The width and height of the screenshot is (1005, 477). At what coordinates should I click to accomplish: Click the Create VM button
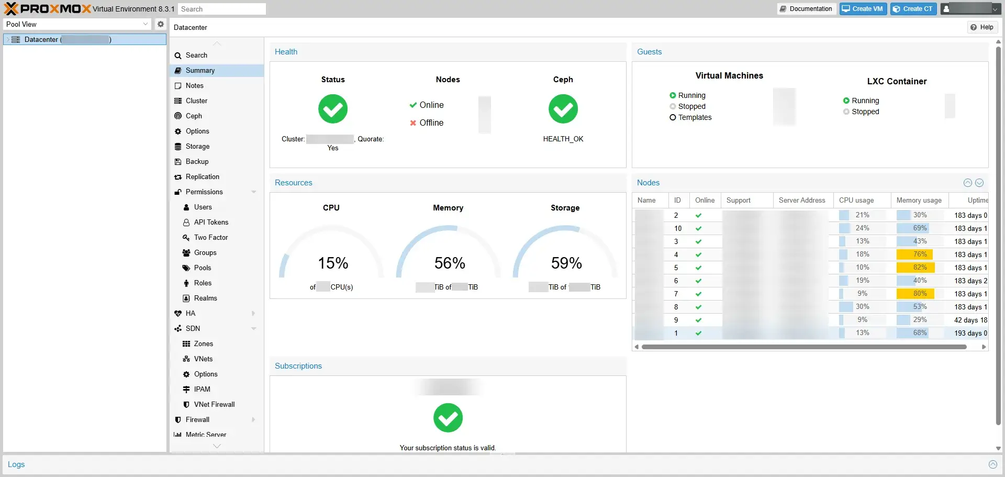click(x=863, y=8)
